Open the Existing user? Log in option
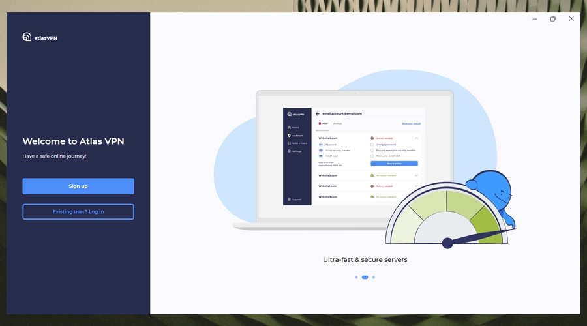The image size is (587, 326). tap(78, 211)
